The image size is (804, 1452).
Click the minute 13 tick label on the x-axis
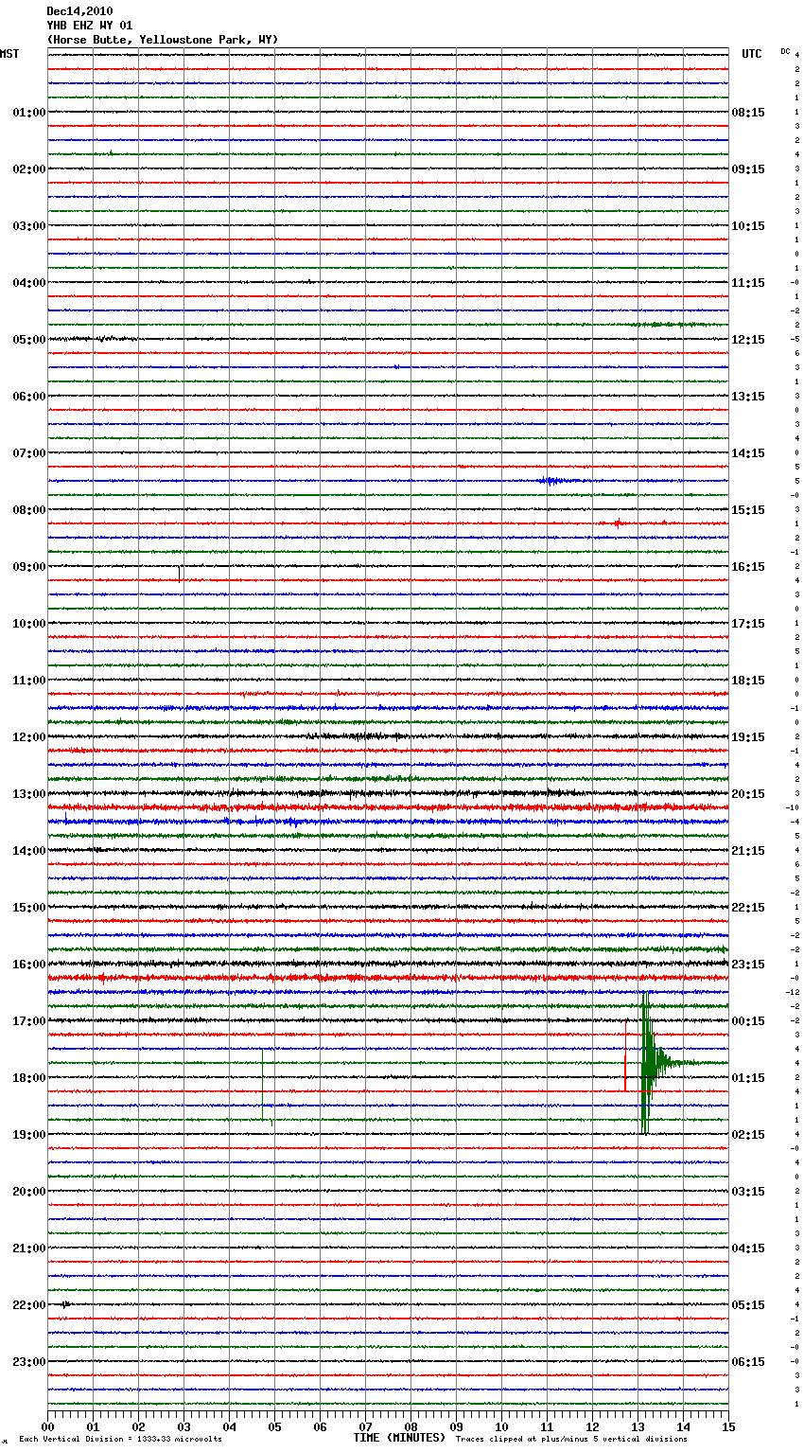(x=638, y=1427)
